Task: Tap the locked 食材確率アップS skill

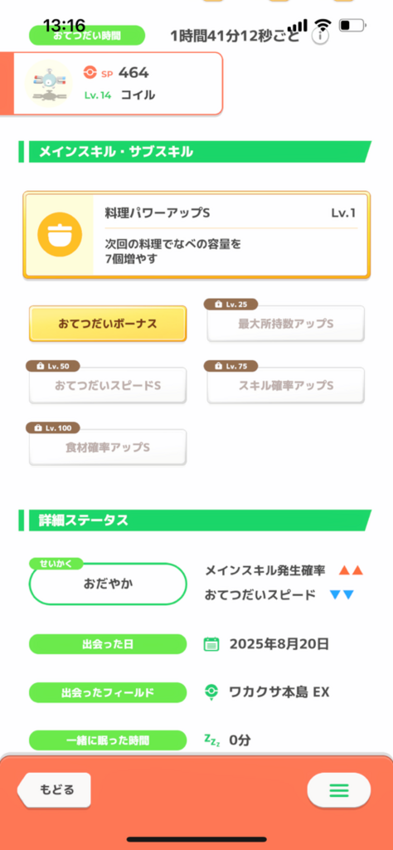Action: (108, 447)
